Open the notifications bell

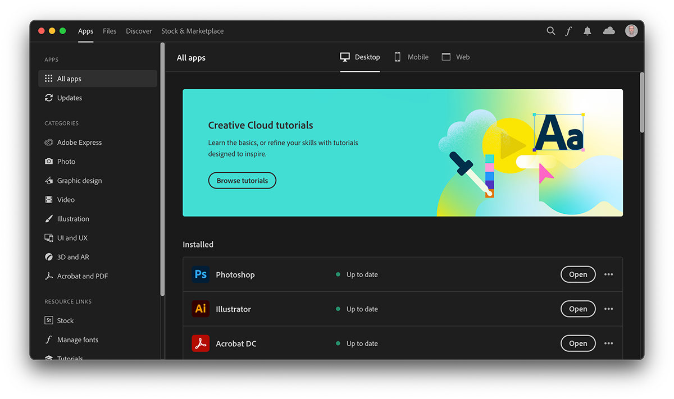[x=588, y=31]
